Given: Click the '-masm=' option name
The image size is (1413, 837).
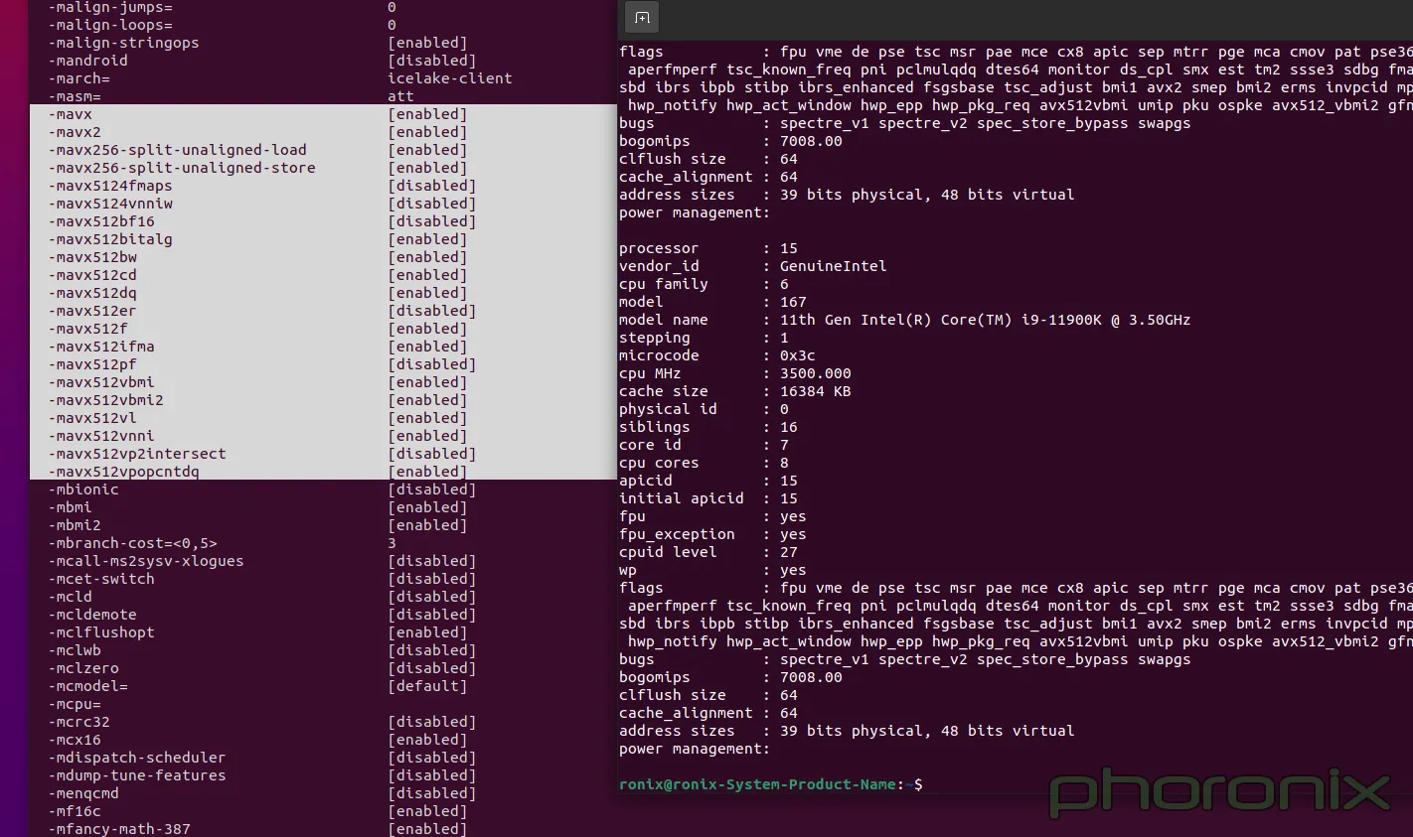Looking at the screenshot, I should click(x=75, y=96).
